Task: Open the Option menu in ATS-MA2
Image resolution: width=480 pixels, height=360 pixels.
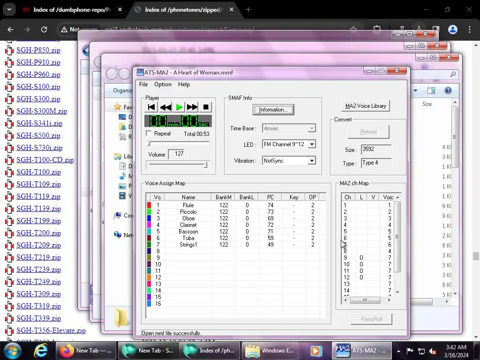Action: coord(163,84)
